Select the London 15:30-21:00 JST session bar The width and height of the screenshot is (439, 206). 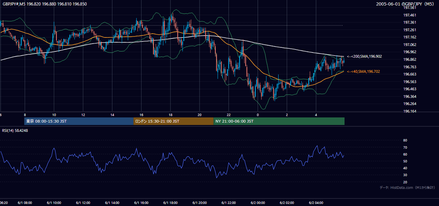pyautogui.click(x=173, y=121)
